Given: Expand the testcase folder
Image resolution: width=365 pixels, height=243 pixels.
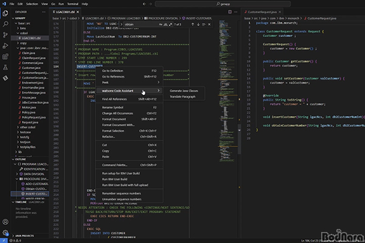Looking at the screenshot, I should [18, 132].
